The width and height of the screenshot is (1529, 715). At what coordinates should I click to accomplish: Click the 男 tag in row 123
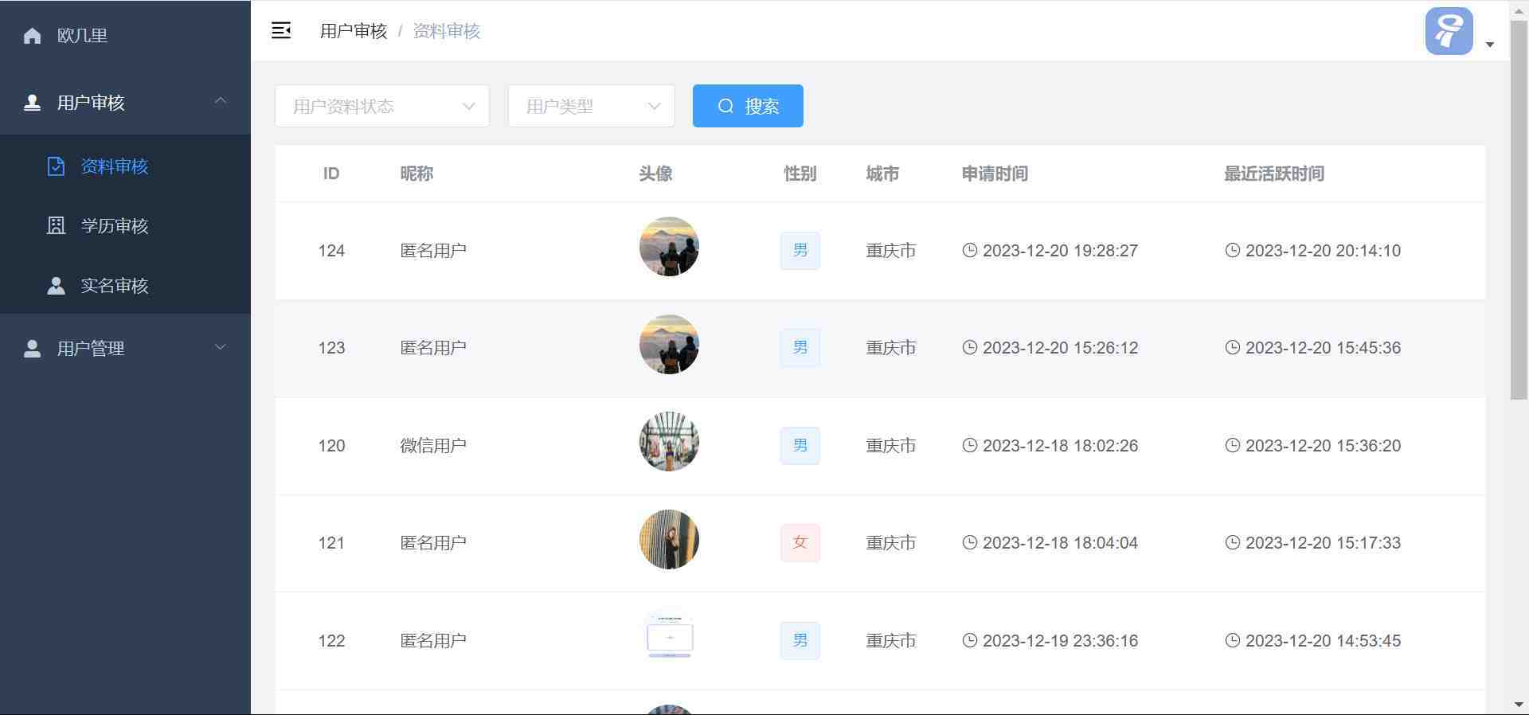click(x=800, y=347)
